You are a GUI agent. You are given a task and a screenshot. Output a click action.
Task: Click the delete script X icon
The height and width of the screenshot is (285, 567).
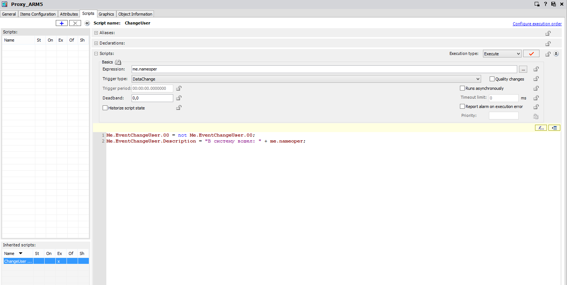[x=75, y=23]
